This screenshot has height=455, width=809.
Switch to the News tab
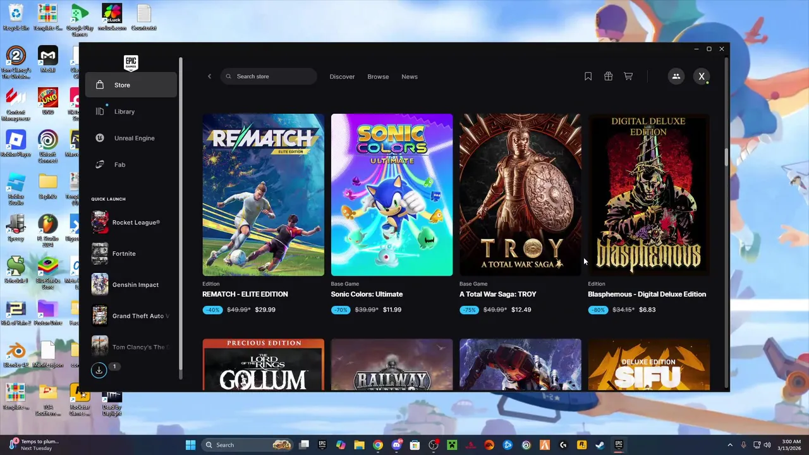tap(410, 76)
